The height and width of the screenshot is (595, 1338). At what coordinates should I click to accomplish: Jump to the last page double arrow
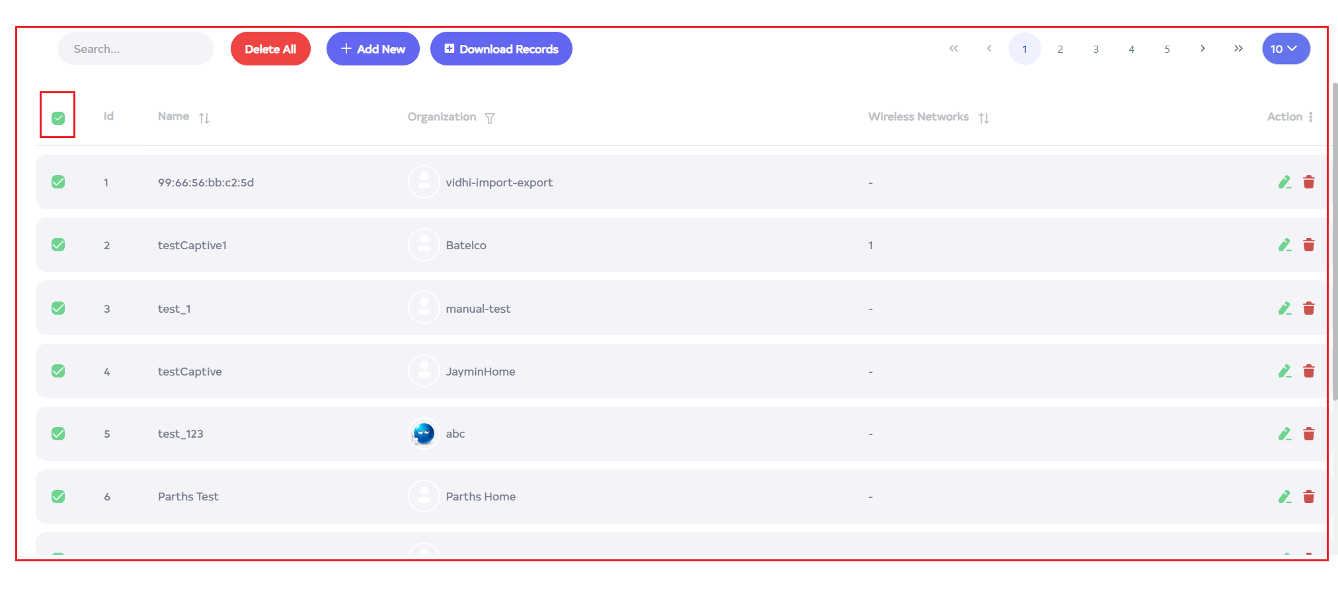1238,48
